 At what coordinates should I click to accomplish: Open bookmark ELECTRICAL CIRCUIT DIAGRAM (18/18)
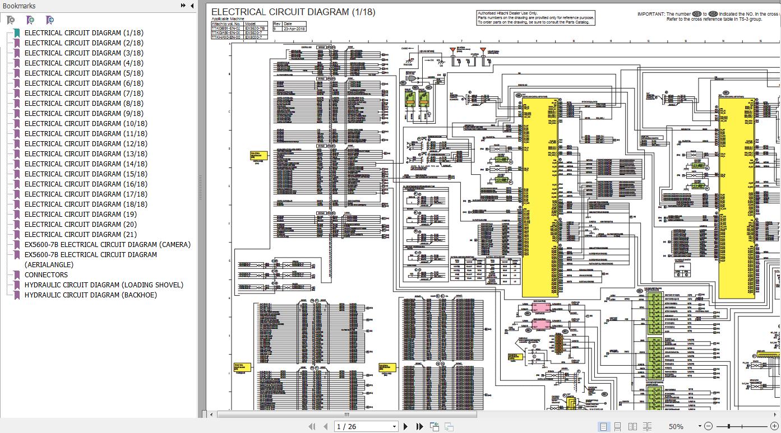pos(86,204)
